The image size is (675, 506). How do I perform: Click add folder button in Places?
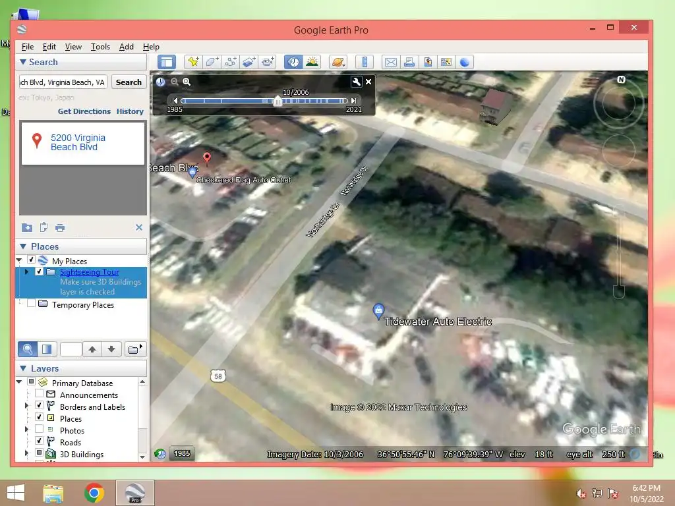(x=136, y=349)
